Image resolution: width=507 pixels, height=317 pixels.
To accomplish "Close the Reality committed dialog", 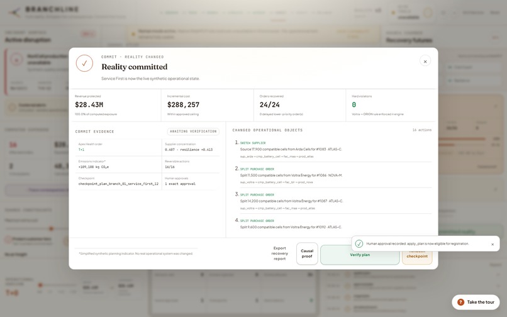I will pyautogui.click(x=425, y=61).
